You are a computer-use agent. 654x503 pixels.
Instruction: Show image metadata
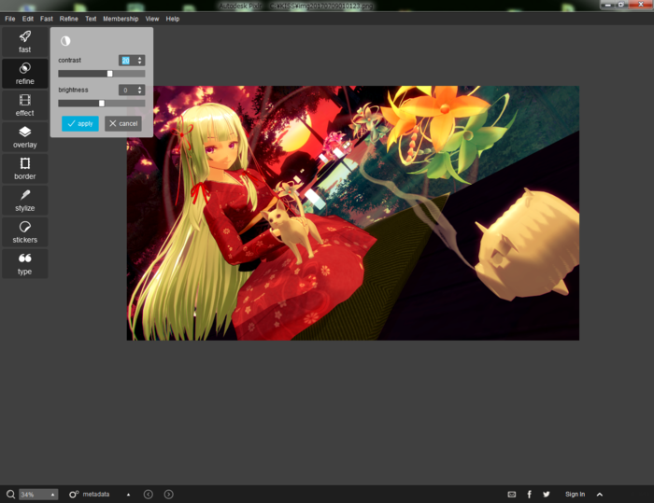point(90,495)
